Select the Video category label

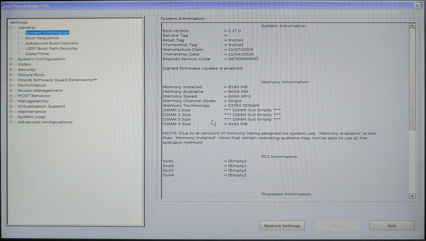(24, 64)
